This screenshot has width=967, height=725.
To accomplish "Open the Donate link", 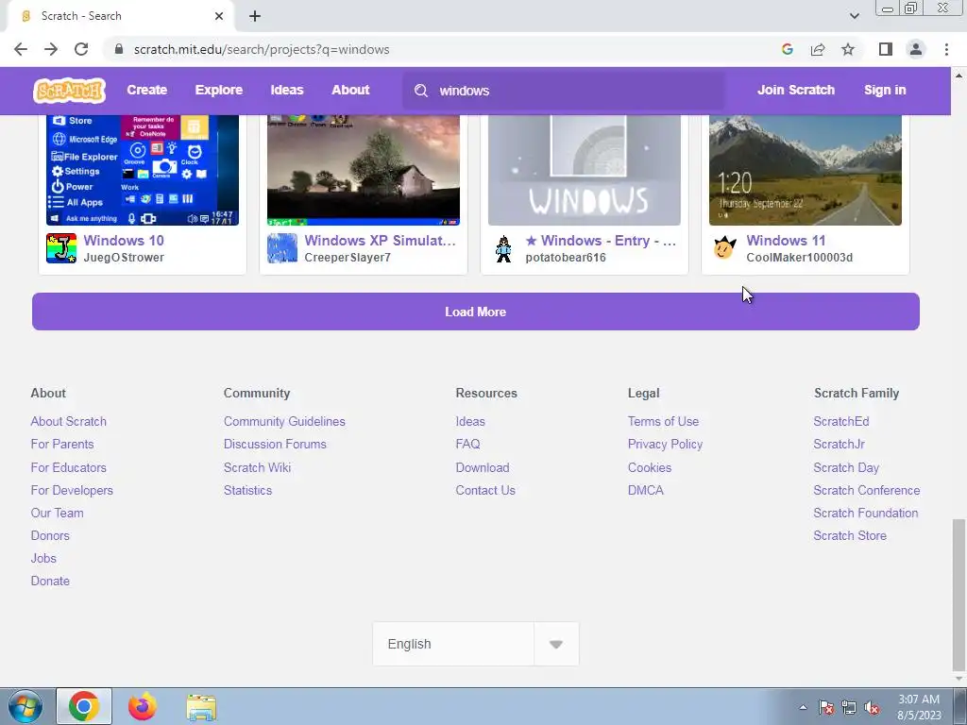I will (50, 581).
